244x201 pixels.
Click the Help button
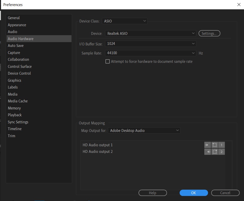tap(152, 193)
